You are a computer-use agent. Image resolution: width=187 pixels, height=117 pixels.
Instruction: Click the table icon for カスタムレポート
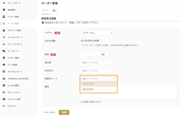(x=4, y=72)
